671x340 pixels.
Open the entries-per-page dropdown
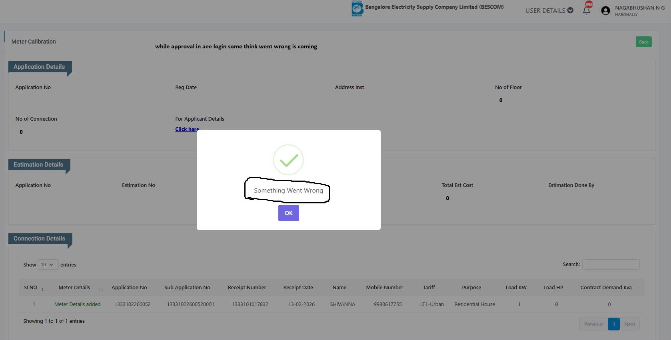[x=48, y=264]
